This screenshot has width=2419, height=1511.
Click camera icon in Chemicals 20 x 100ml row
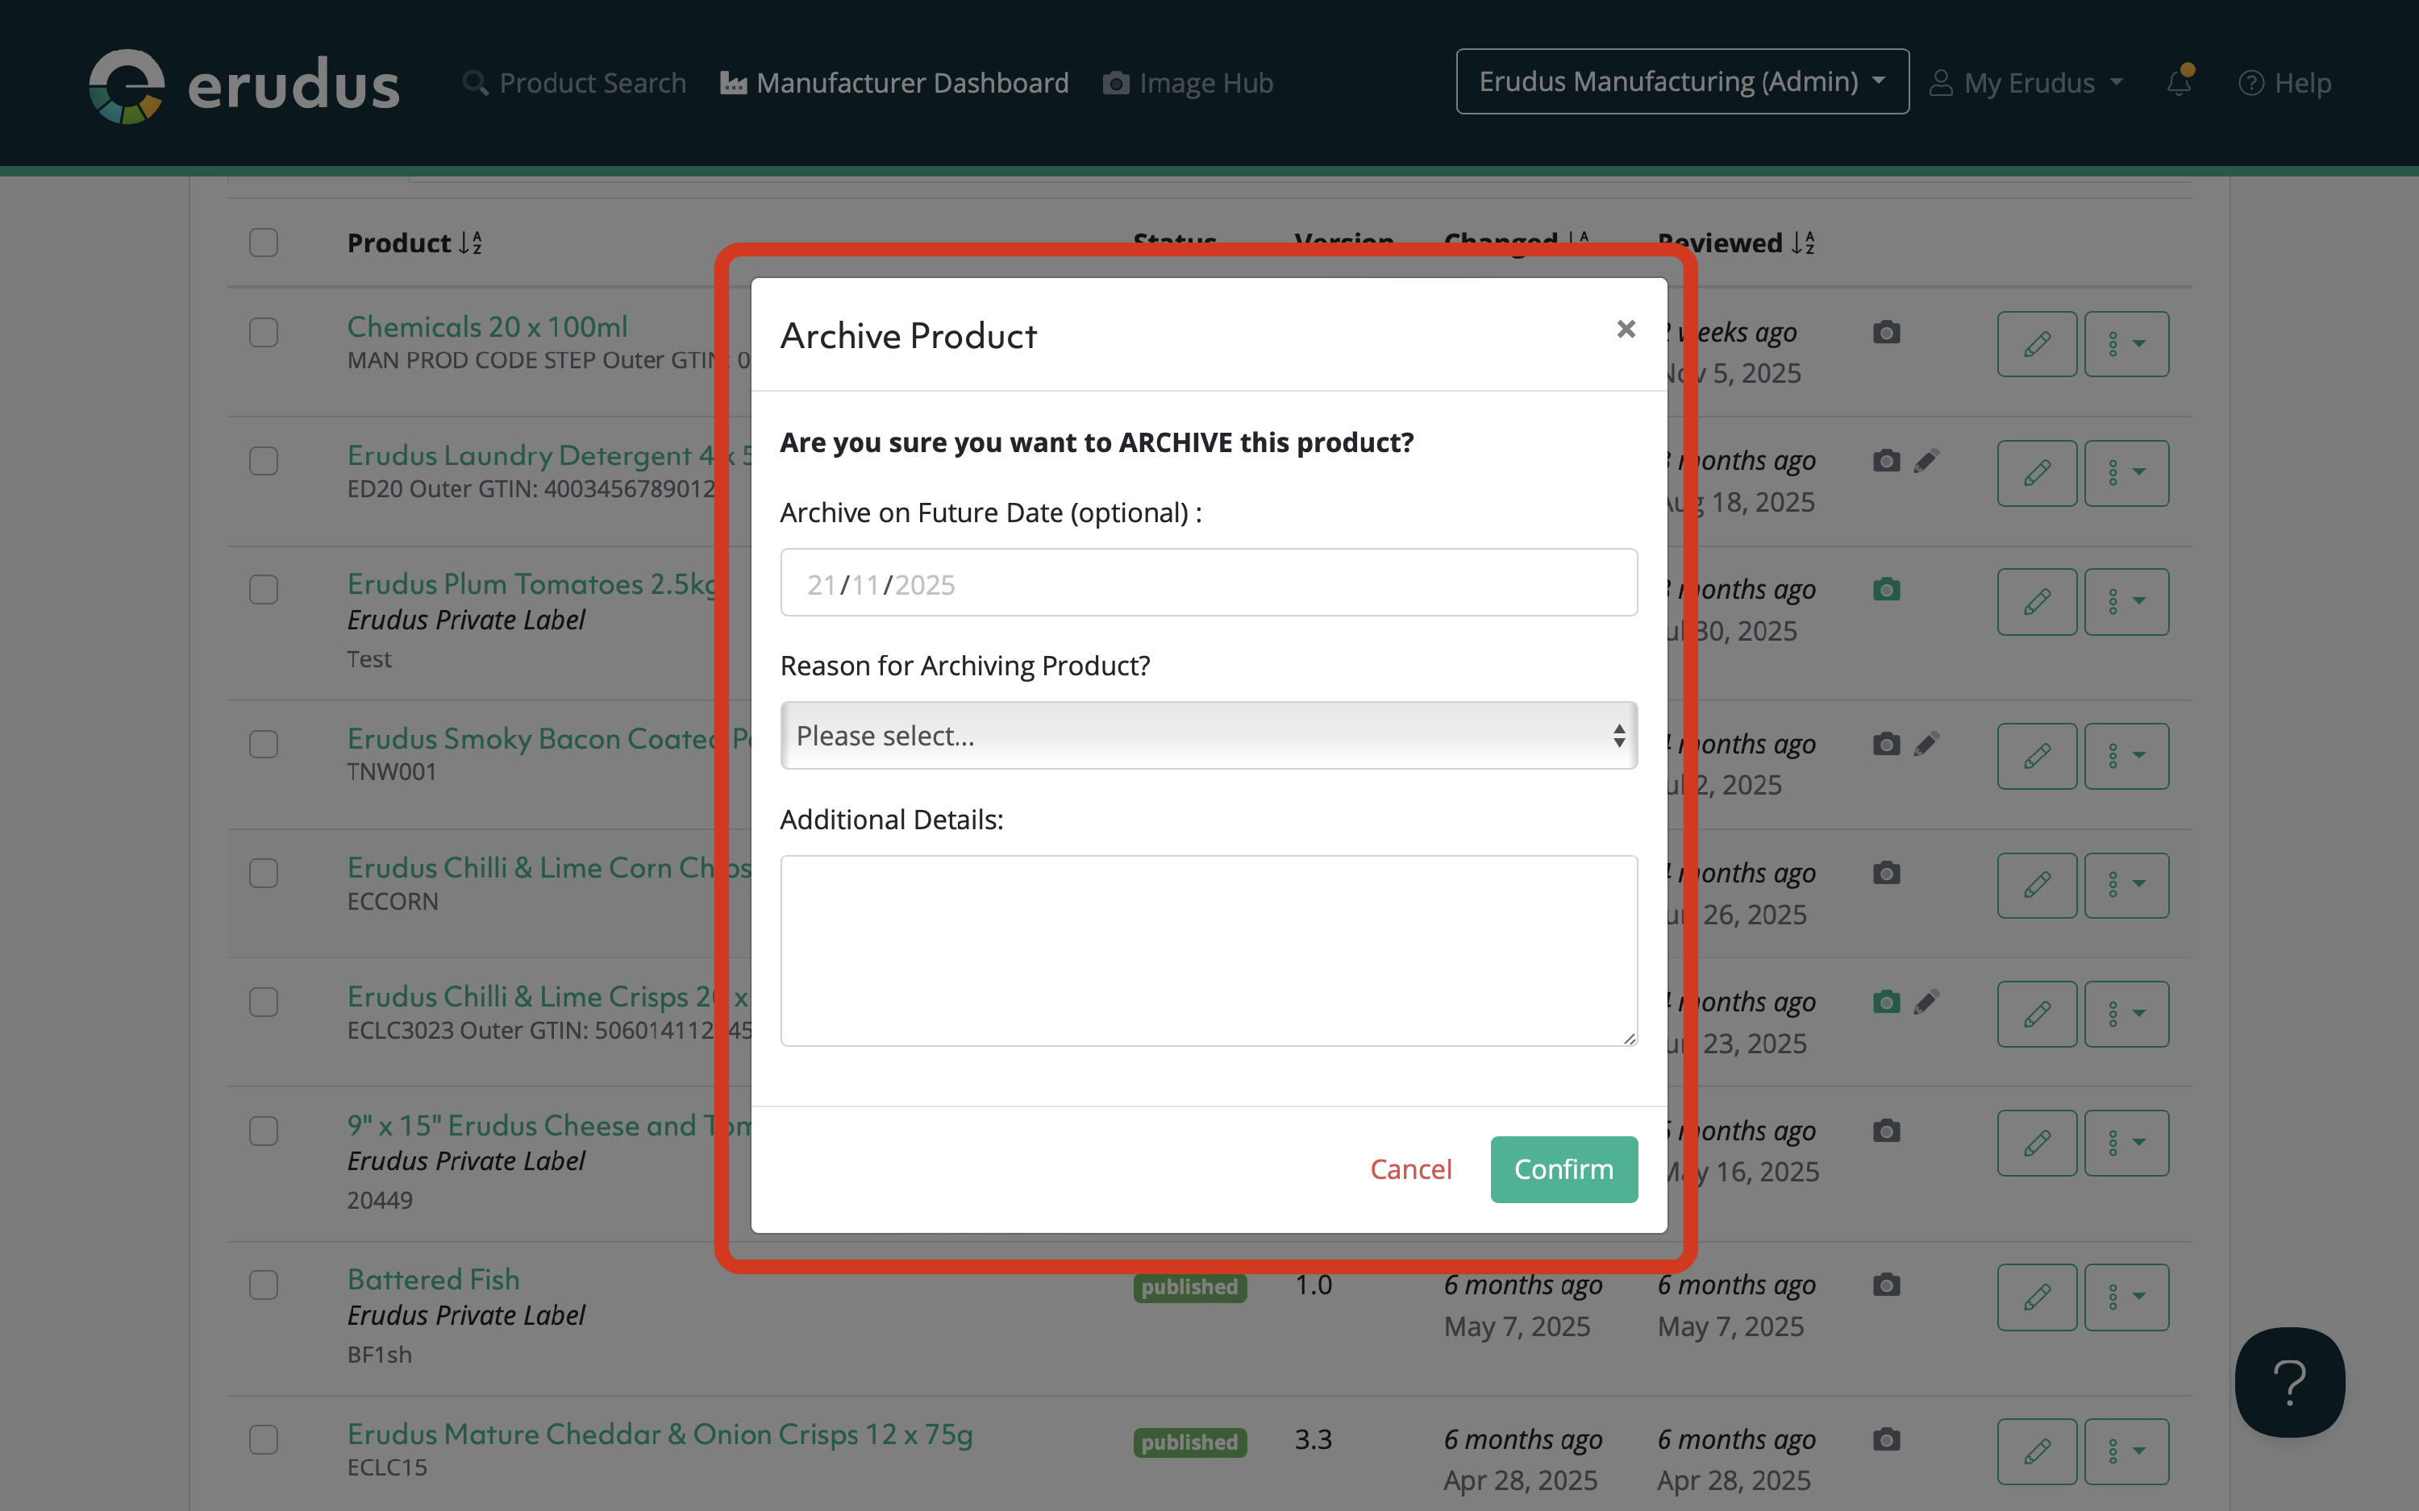(x=1886, y=332)
